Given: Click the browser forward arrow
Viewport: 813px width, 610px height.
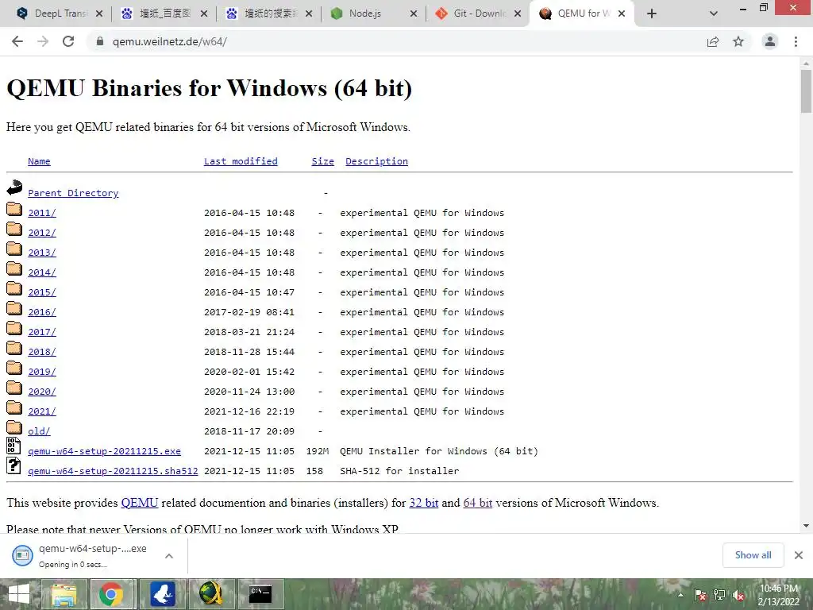Looking at the screenshot, I should 43,41.
